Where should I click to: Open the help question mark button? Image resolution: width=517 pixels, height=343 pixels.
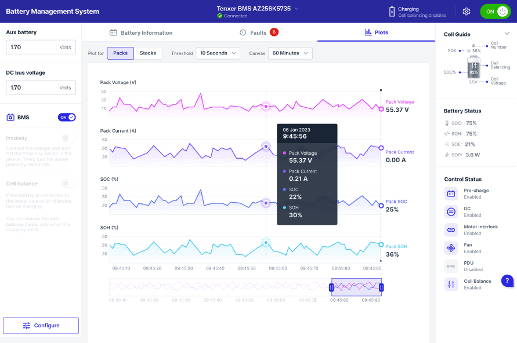click(x=508, y=281)
